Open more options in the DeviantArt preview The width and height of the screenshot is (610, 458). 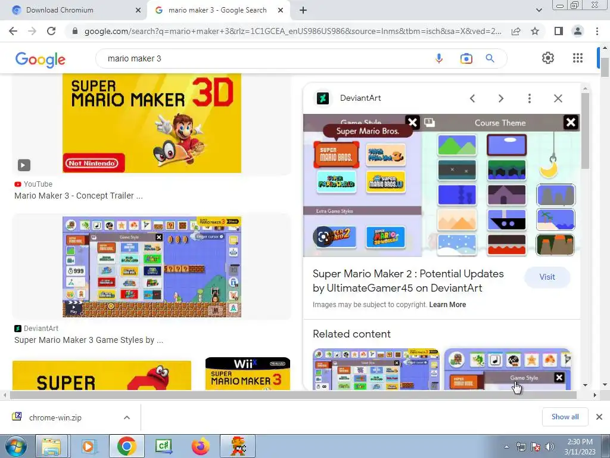pos(529,98)
